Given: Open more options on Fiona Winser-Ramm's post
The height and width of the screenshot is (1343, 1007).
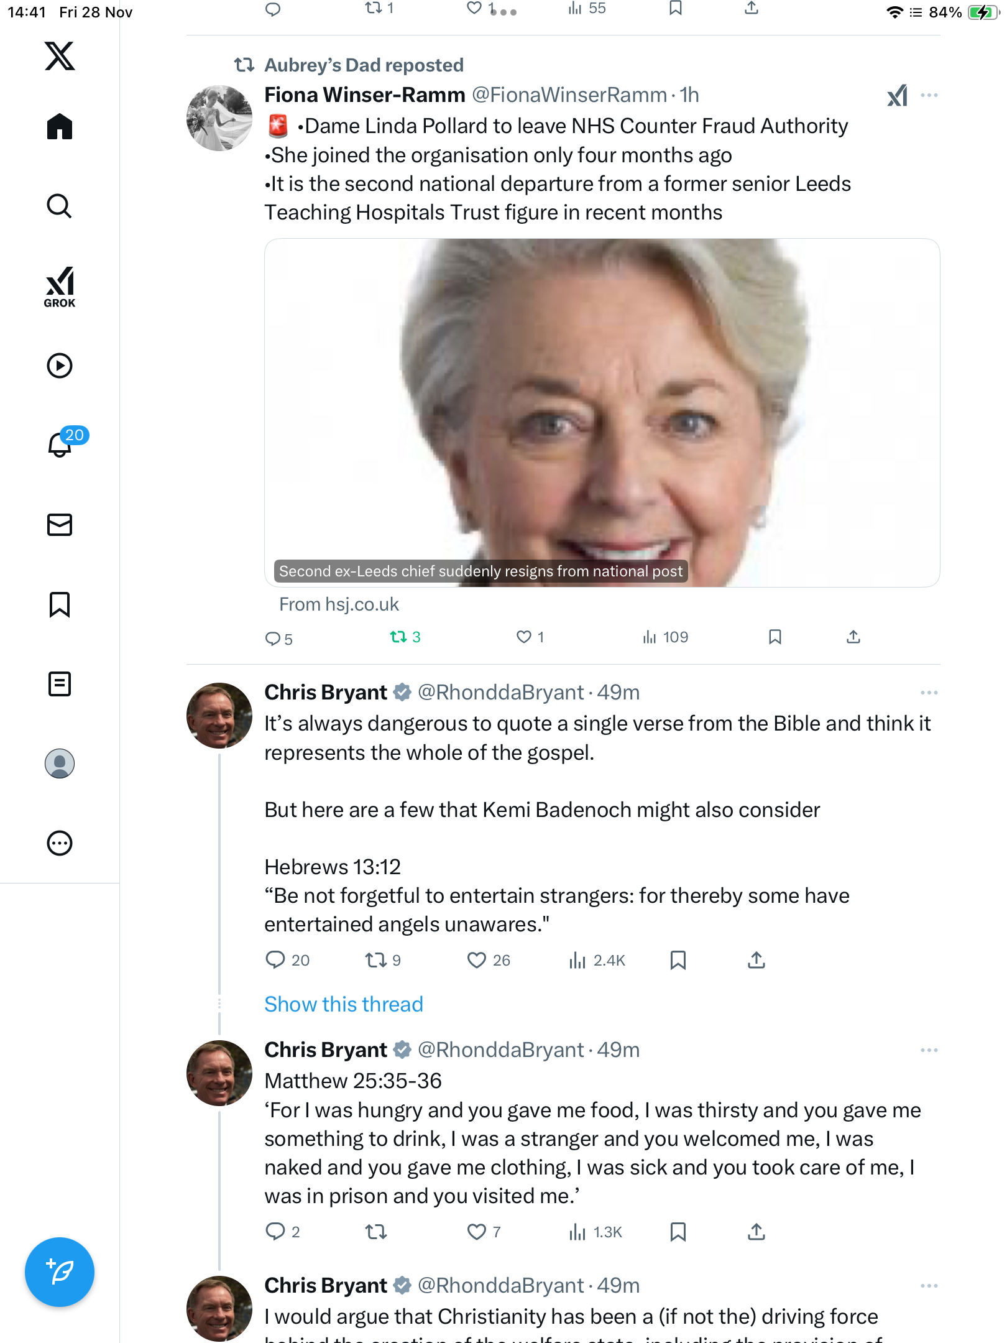Looking at the screenshot, I should (929, 95).
